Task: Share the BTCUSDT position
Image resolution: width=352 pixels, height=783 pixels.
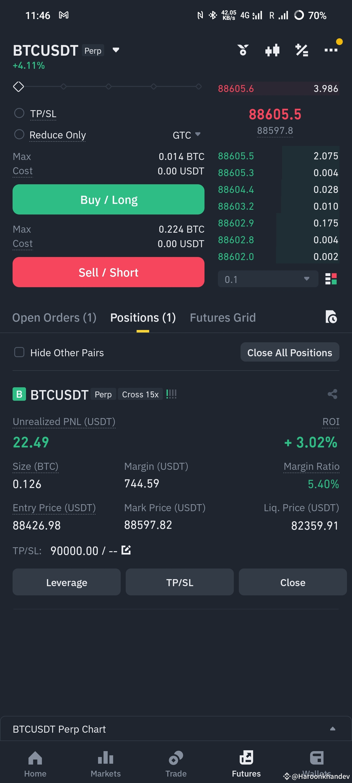Action: (332, 394)
